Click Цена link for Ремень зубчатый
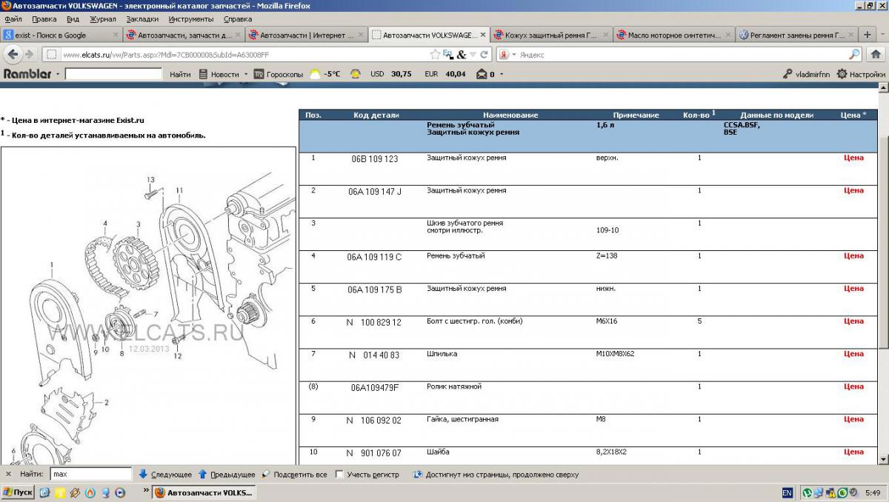Screen dimensions: 889x502 (853, 255)
